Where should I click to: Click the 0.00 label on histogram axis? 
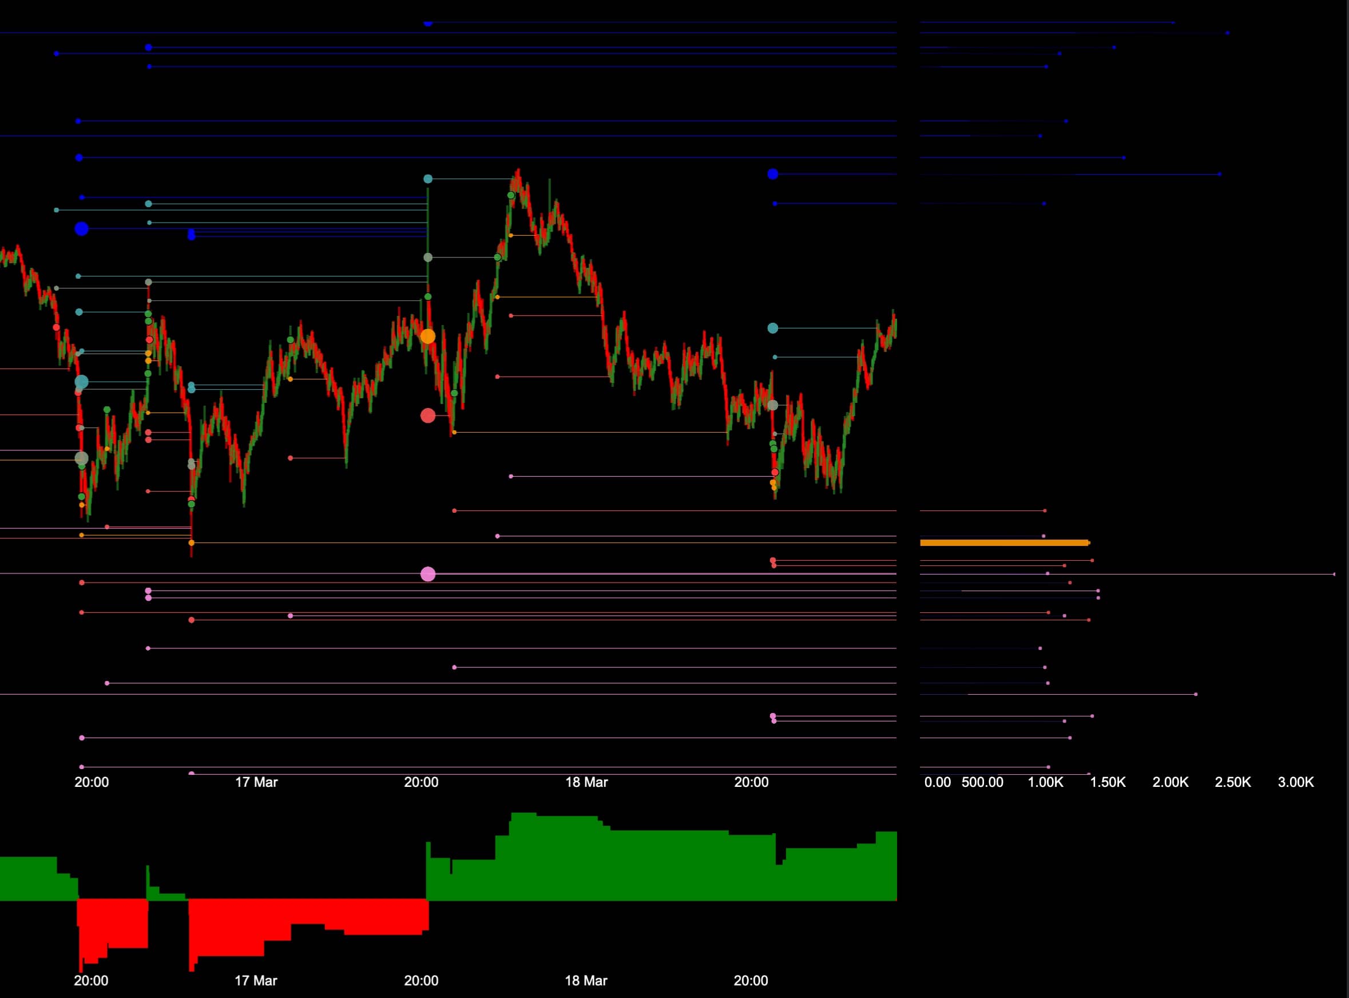point(937,782)
